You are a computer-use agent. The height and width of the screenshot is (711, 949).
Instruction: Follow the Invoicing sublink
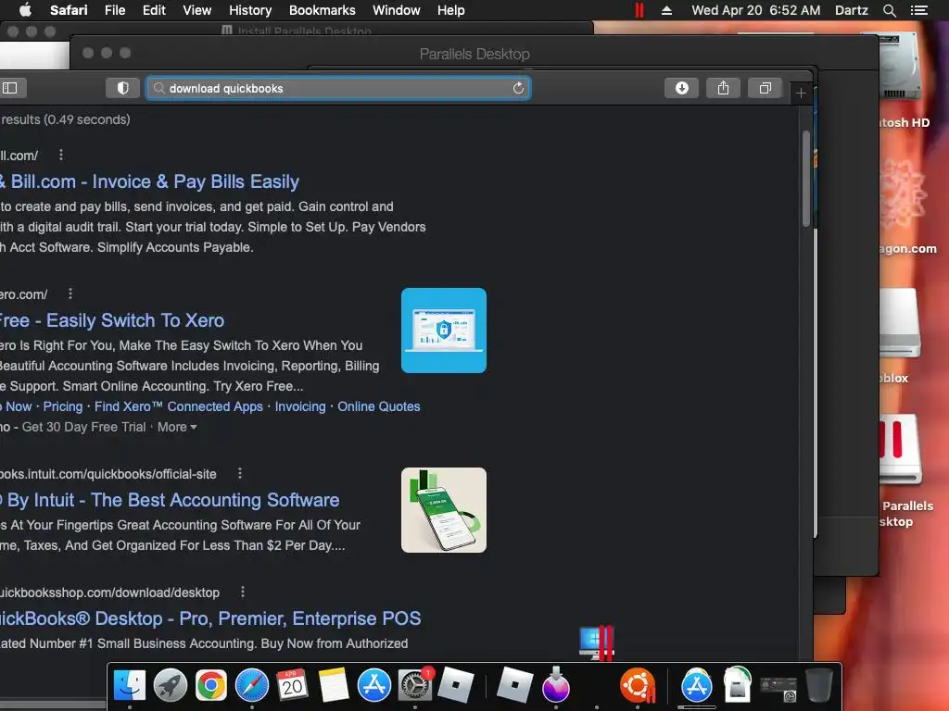click(x=300, y=406)
